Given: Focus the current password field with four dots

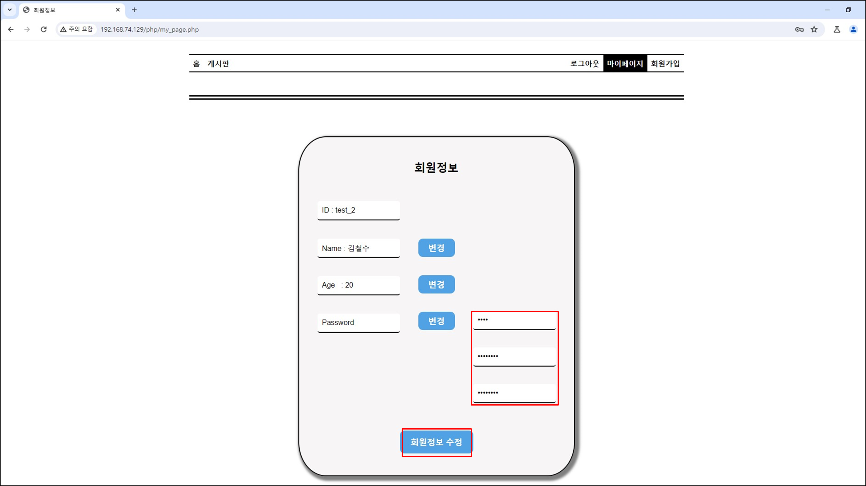Looking at the screenshot, I should tap(514, 321).
